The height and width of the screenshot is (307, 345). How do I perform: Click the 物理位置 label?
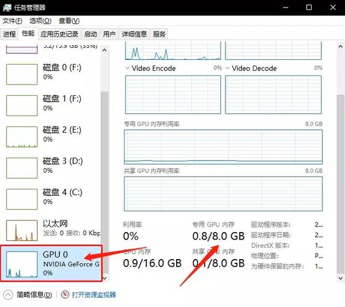click(x=265, y=256)
